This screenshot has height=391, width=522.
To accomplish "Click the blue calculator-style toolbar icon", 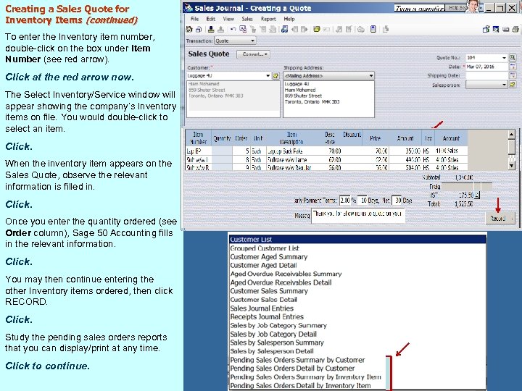I will coord(373,29).
